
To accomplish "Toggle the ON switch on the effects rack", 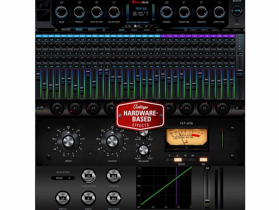I will [42, 108].
